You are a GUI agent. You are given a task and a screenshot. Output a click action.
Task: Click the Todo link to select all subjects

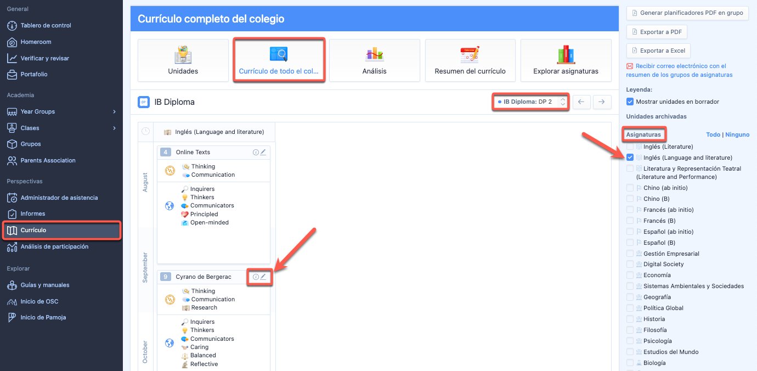[713, 134]
